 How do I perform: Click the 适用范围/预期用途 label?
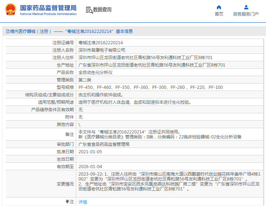pyautogui.click(x=56, y=102)
